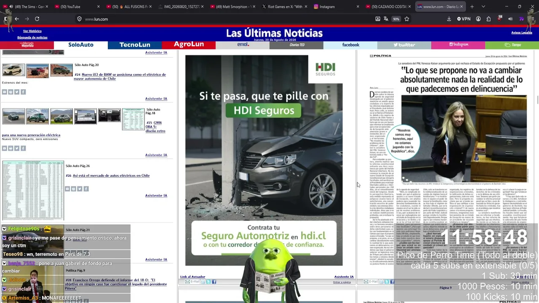Image resolution: width=539 pixels, height=303 pixels.
Task: Open the Mercado Mayorista section
Action: tap(27, 45)
